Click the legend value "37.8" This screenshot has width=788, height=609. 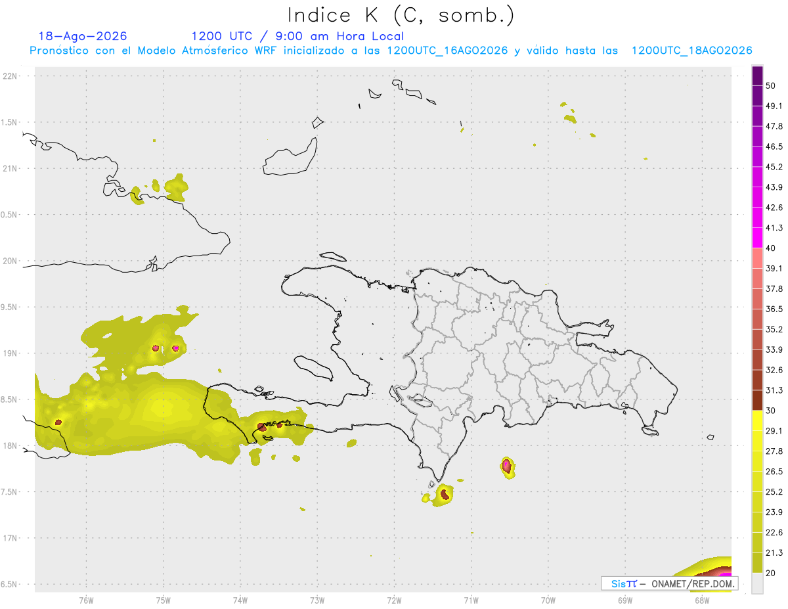[774, 288]
